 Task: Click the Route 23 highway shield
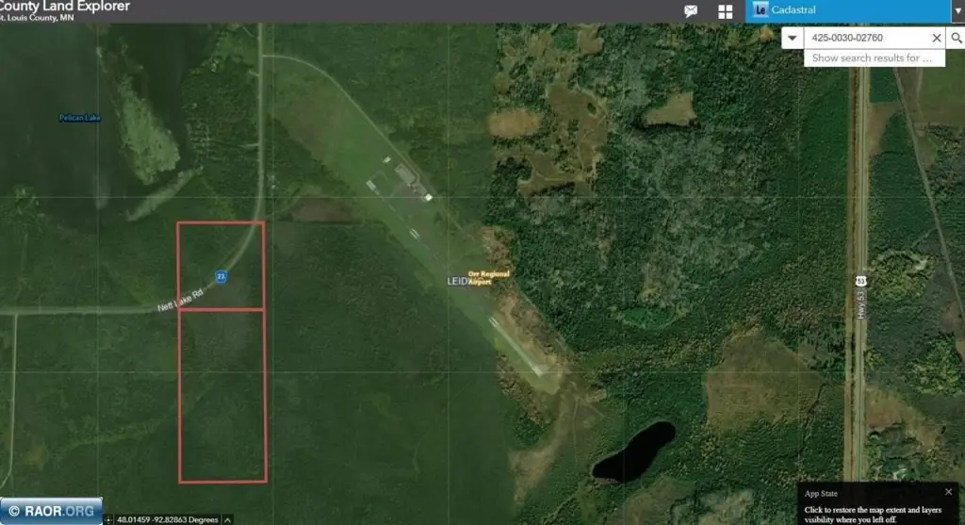[x=221, y=276]
